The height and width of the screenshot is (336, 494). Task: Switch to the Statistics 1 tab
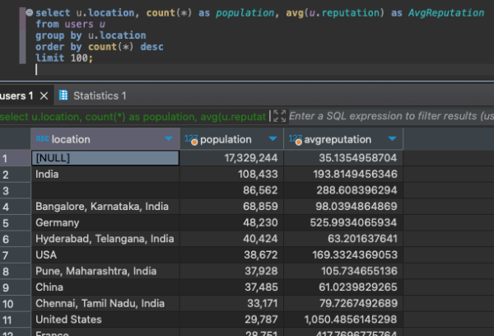coord(100,96)
